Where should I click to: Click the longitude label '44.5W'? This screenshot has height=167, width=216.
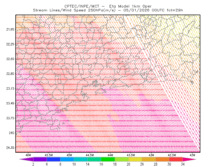(90, 155)
